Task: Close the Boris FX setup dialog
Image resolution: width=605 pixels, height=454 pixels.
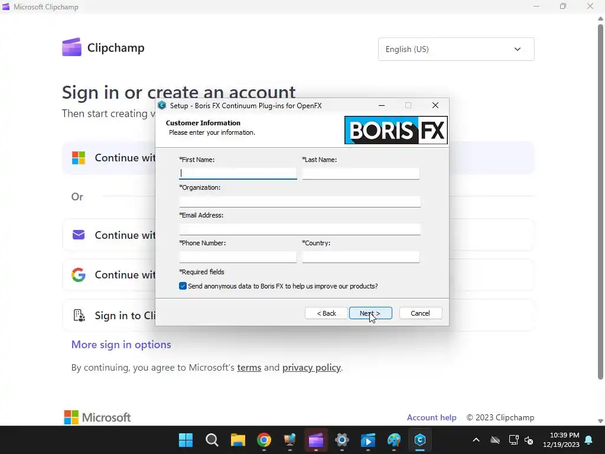Action: 435,105
